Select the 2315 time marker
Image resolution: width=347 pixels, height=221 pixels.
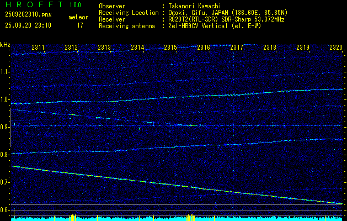(170, 48)
